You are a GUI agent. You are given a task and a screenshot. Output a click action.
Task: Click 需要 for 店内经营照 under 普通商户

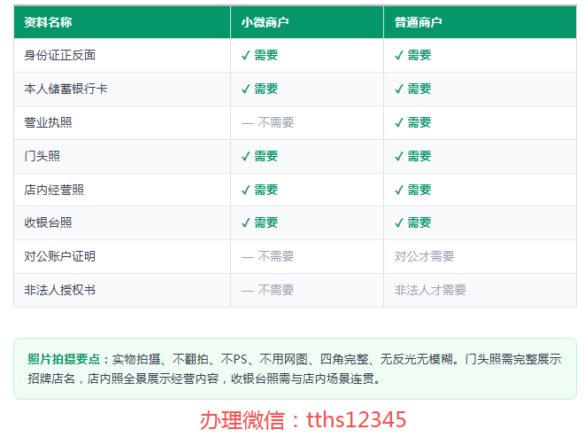coord(413,190)
